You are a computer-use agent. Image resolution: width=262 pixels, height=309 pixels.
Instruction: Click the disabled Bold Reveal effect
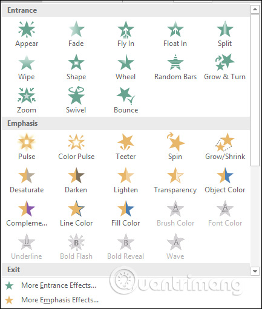pos(126,247)
